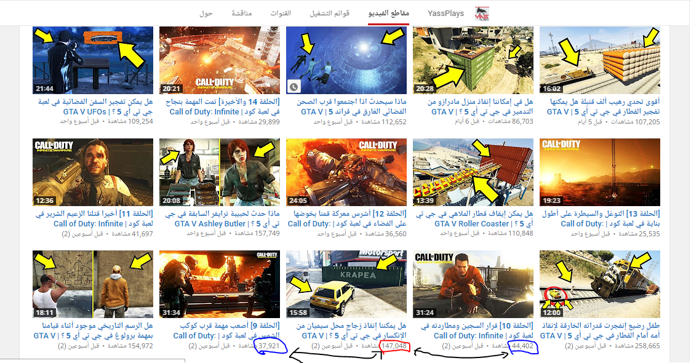Open title link for الحلقة 9 Call of Duty
This screenshot has height=363, width=691.
pyautogui.click(x=226, y=330)
